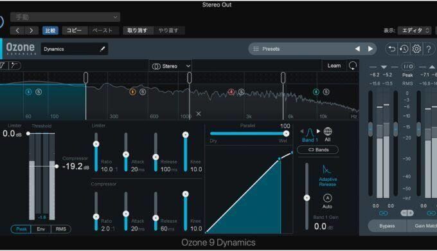The height and width of the screenshot is (251, 437).
Task: Open the エディタ display dropdown
Action: click(x=415, y=30)
